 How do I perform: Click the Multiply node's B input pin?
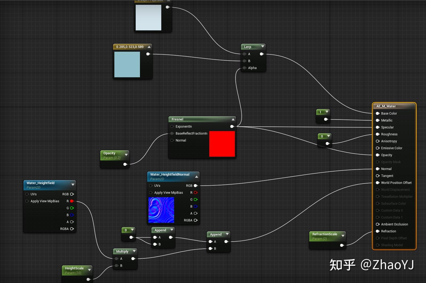(x=116, y=266)
